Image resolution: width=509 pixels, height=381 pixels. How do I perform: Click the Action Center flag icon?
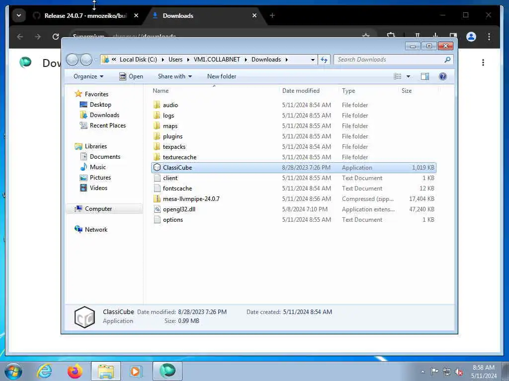[434, 372]
